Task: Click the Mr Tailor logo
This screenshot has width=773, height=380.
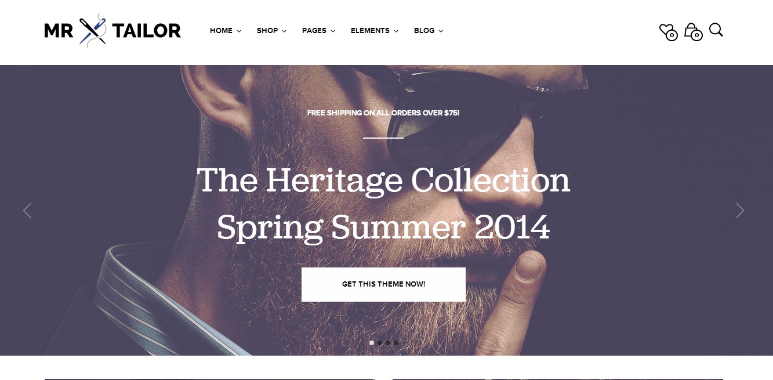Action: 112,30
